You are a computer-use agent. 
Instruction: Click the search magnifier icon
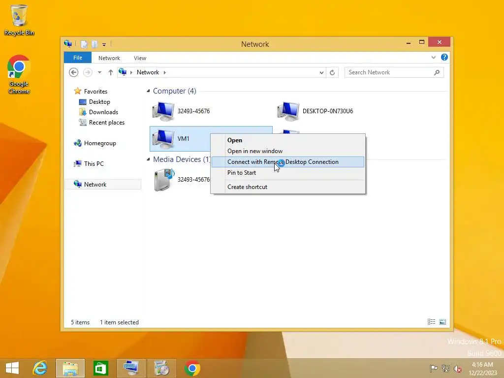(x=437, y=72)
